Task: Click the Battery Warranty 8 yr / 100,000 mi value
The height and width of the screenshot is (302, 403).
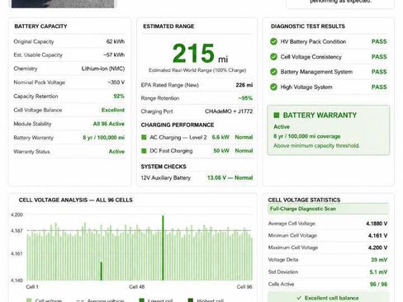Action: [103, 138]
